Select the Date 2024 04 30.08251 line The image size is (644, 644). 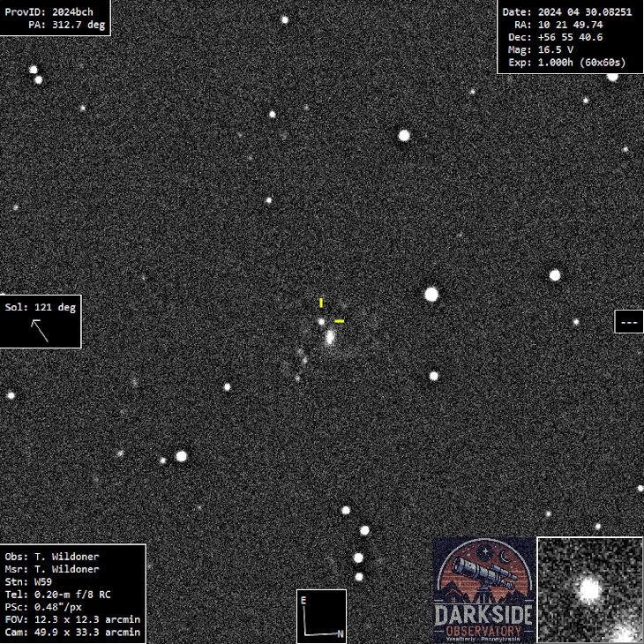[x=566, y=11]
